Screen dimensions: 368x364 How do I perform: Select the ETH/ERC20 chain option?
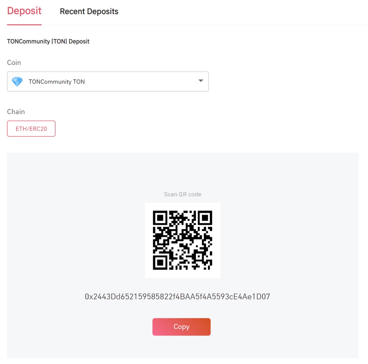(31, 129)
